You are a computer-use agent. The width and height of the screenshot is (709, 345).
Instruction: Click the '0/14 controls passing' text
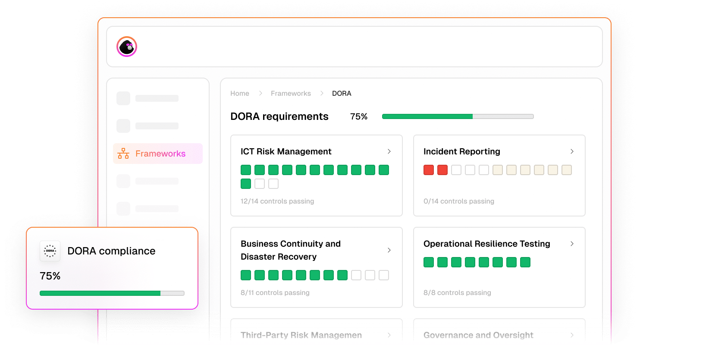(x=459, y=201)
